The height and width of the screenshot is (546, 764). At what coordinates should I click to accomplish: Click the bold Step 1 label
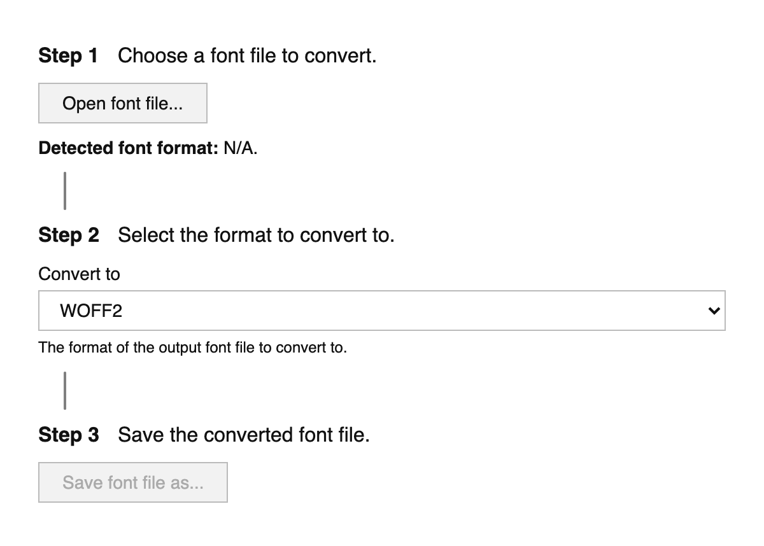click(x=68, y=56)
